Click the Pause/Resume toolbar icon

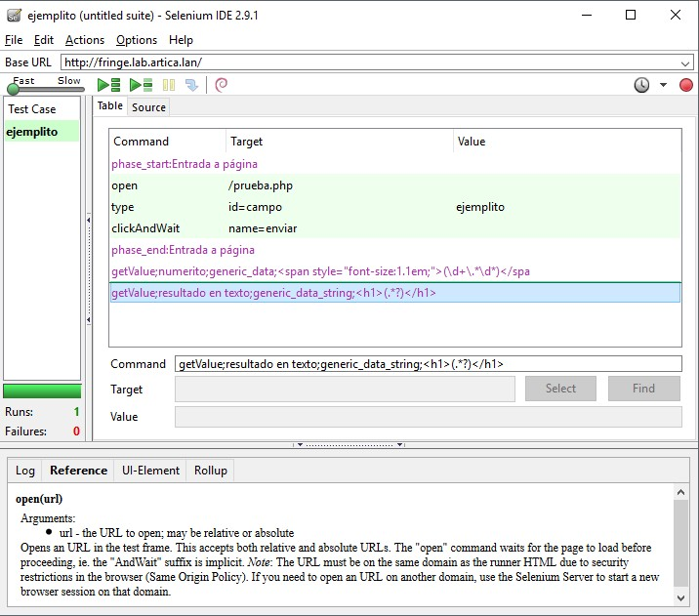click(169, 85)
